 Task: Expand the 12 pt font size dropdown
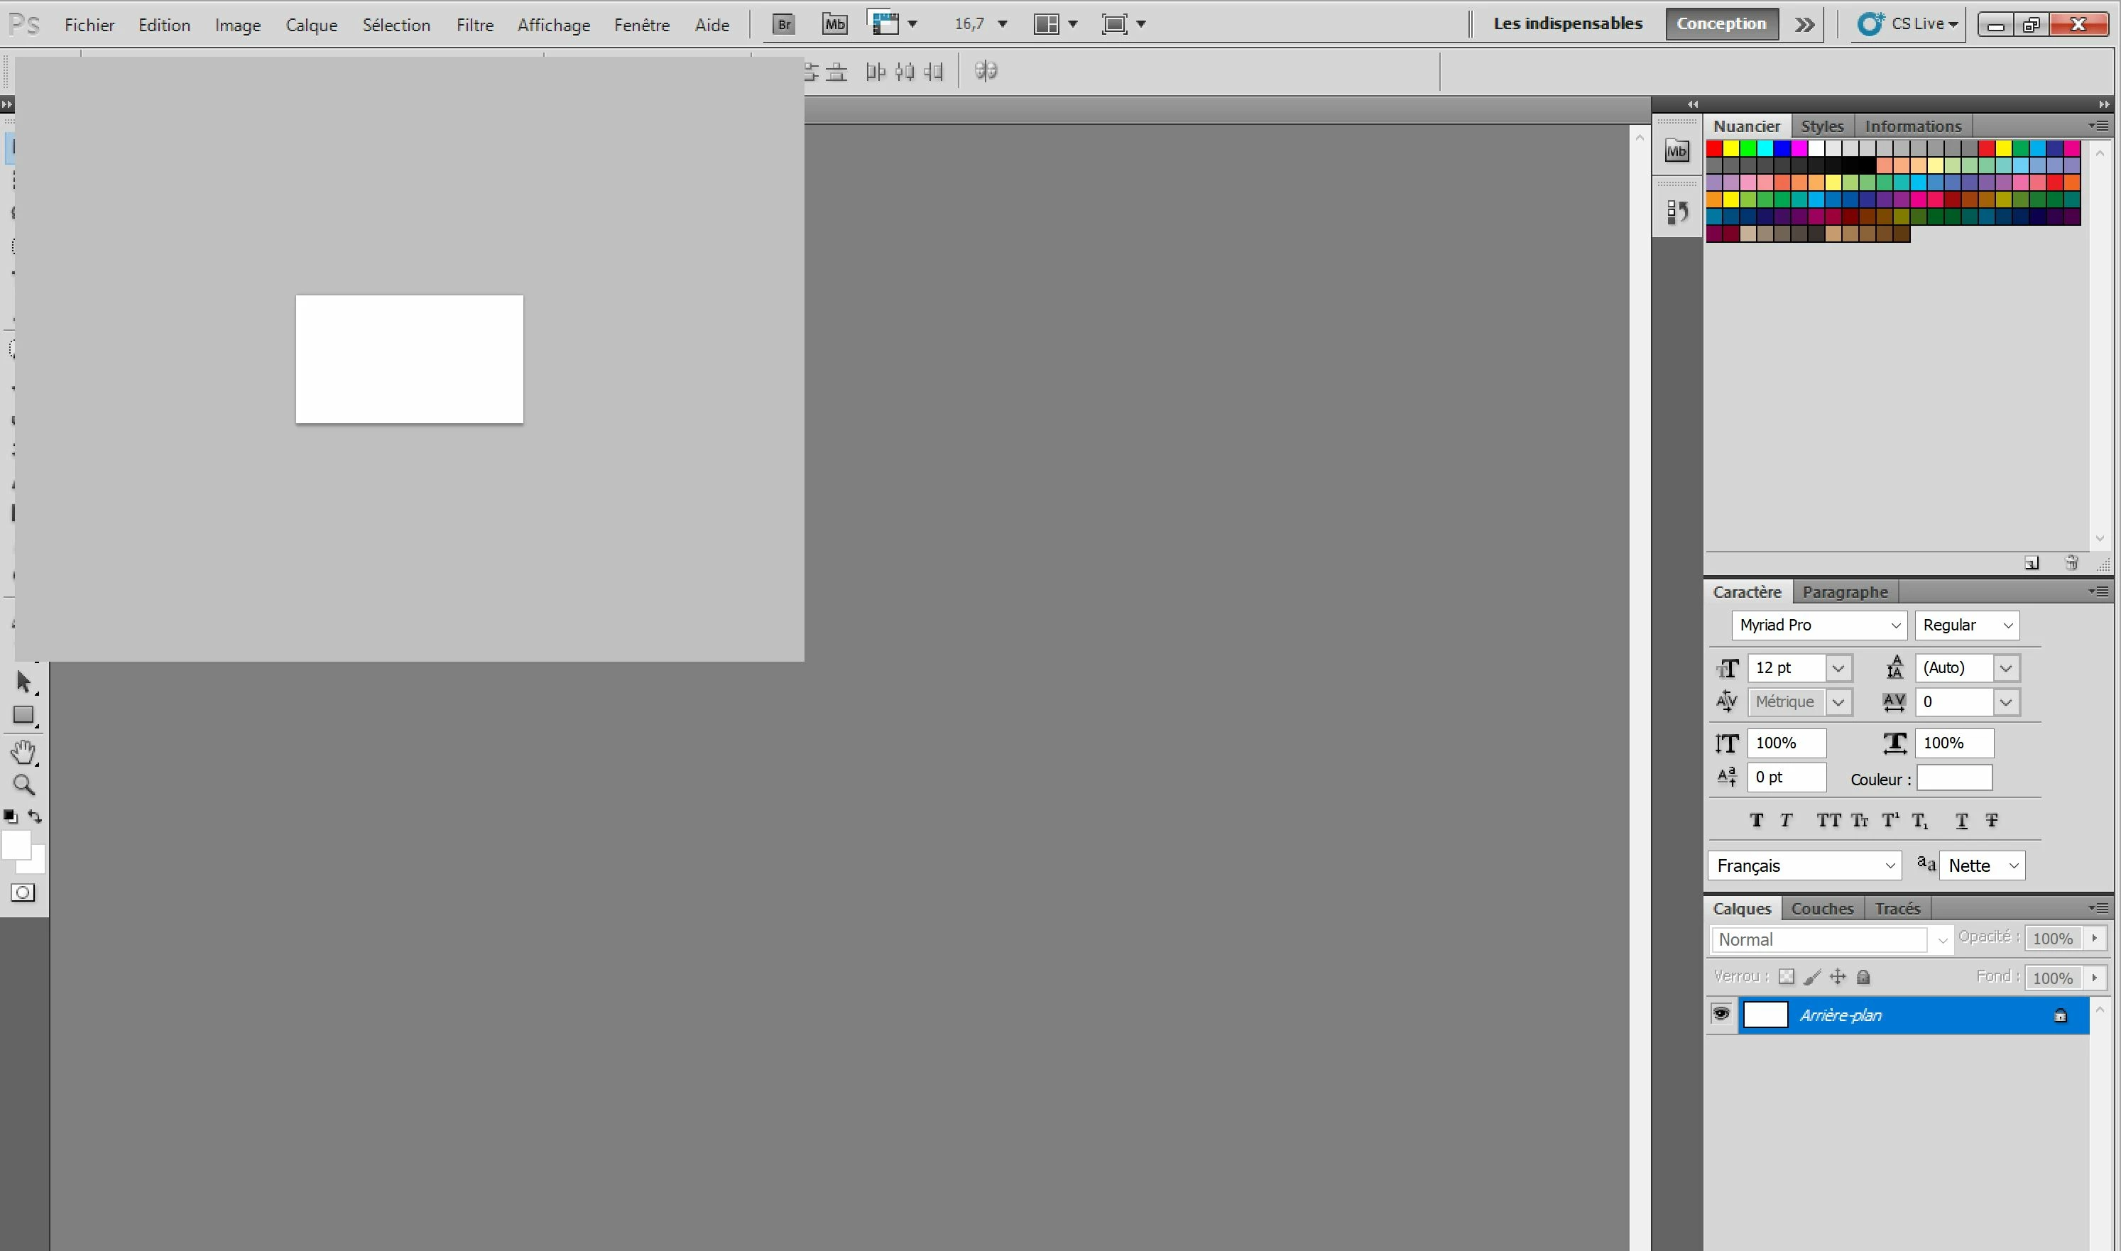[x=1838, y=669]
